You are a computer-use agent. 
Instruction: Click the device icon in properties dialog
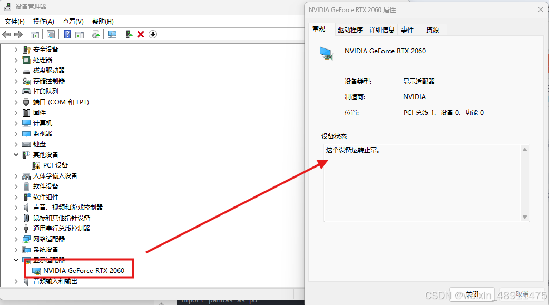[x=326, y=54]
